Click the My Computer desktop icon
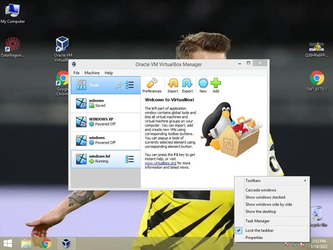This screenshot has height=250, width=333. [x=13, y=13]
